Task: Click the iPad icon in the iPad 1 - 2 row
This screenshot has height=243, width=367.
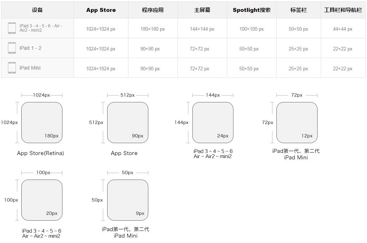Action: (12, 48)
